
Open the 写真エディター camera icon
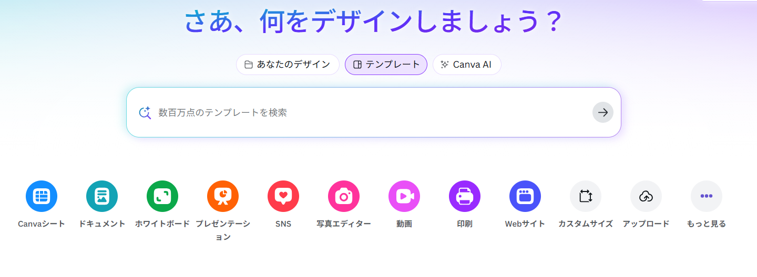point(344,196)
